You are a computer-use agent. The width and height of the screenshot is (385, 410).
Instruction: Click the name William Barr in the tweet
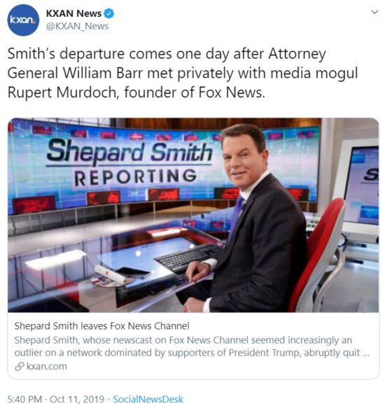pos(103,73)
